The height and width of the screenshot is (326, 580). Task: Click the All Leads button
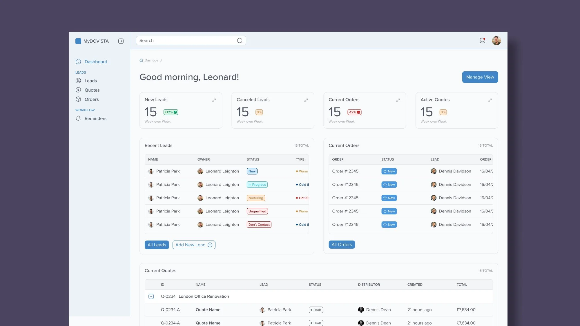click(157, 245)
